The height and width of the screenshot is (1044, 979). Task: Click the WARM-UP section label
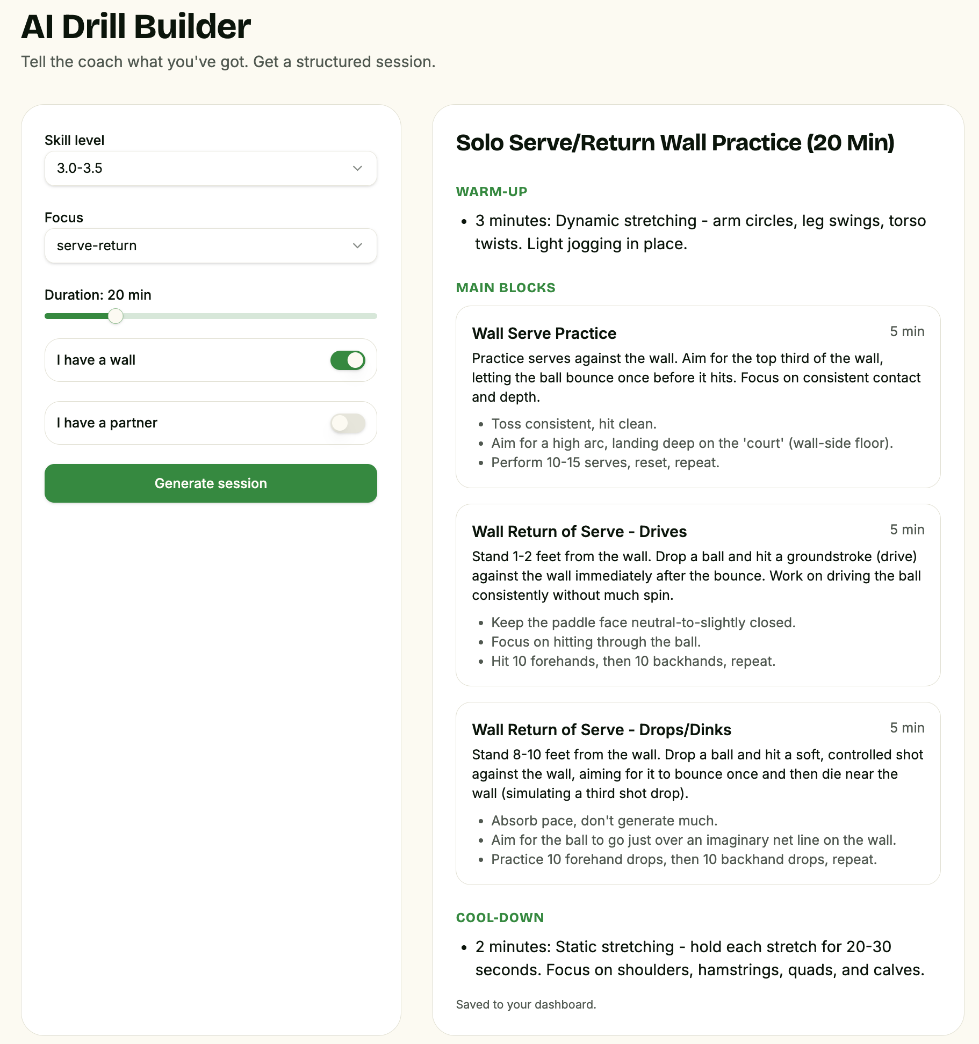pos(492,192)
